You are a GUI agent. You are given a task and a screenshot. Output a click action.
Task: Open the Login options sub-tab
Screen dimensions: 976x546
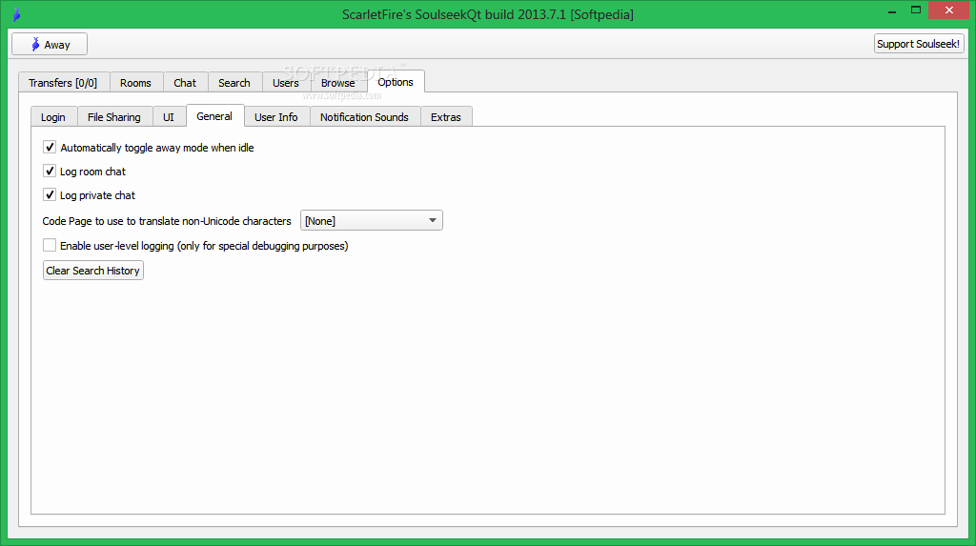(53, 117)
